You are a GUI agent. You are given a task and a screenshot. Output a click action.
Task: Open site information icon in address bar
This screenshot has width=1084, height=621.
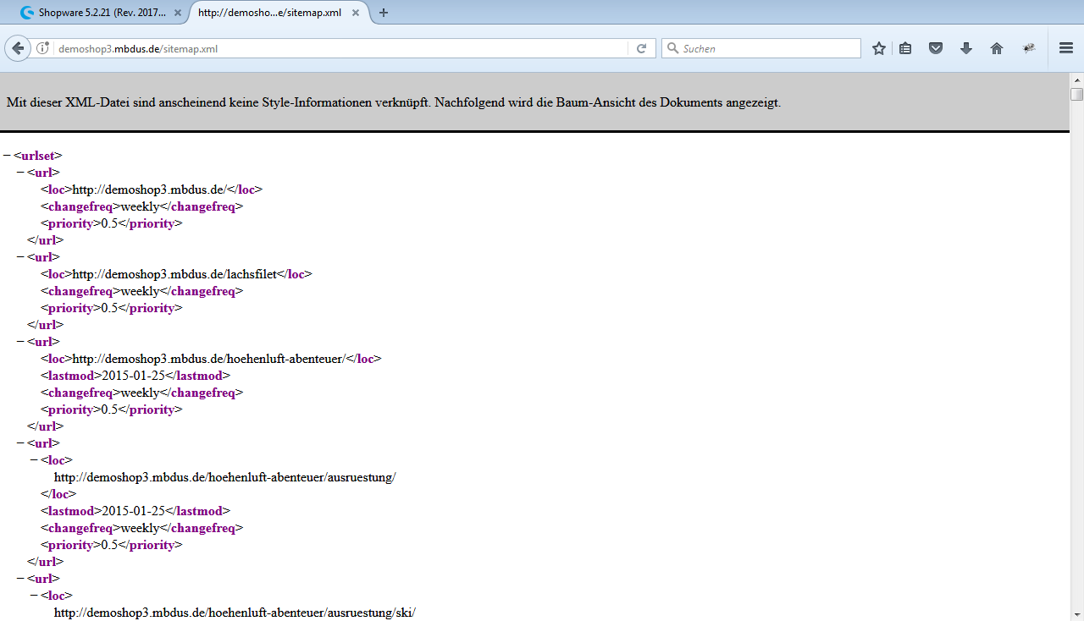point(42,48)
